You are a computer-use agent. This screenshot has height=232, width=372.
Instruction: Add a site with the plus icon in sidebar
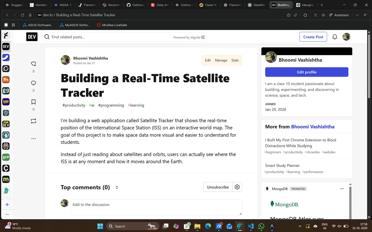(7, 204)
